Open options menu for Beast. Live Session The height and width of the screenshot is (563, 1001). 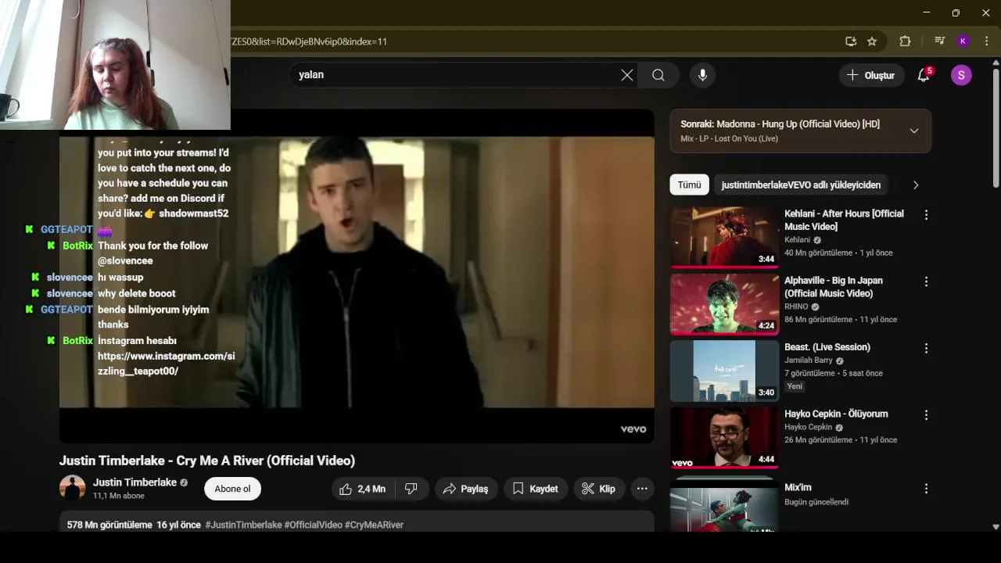[x=926, y=348]
